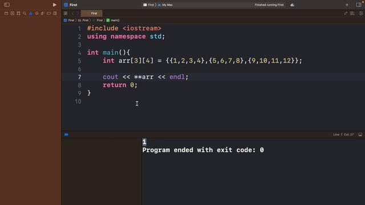Toggle the debug area hide button

tap(360, 134)
